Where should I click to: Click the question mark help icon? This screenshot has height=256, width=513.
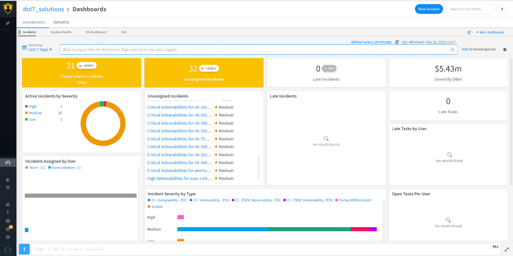click(x=502, y=9)
